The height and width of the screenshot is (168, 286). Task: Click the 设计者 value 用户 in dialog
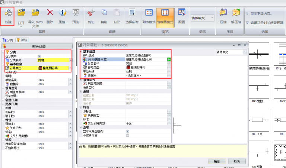[x=129, y=103]
